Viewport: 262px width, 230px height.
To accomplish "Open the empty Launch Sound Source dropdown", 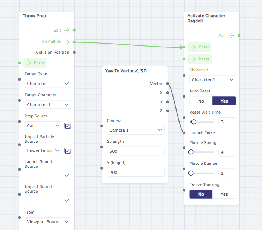I will pyautogui.click(x=48, y=176).
